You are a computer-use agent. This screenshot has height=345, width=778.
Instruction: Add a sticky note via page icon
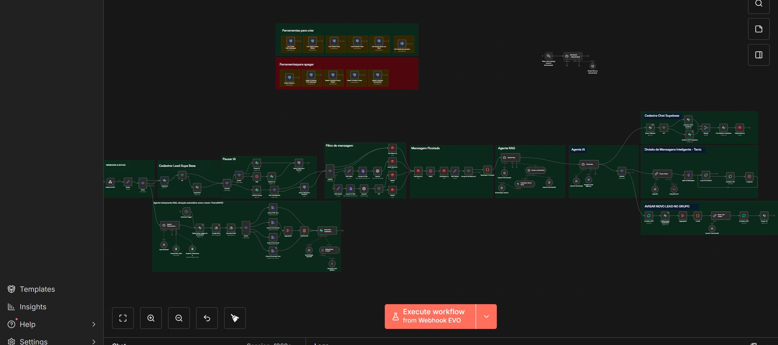[758, 29]
